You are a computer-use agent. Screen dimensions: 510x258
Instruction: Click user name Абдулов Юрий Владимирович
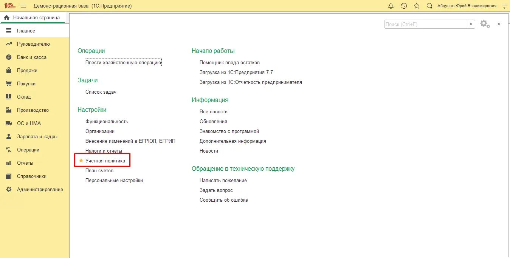pyautogui.click(x=467, y=6)
